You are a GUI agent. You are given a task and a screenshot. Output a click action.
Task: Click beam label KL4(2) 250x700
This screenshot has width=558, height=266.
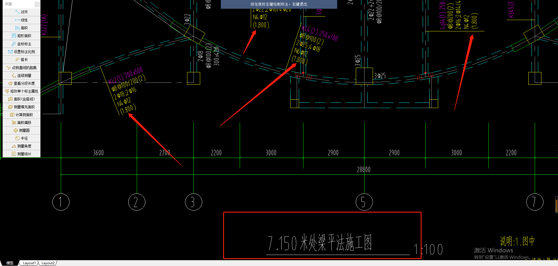click(320, 33)
